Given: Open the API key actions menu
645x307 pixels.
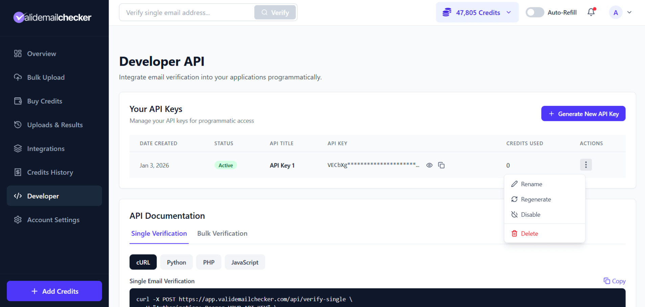Looking at the screenshot, I should pyautogui.click(x=586, y=165).
